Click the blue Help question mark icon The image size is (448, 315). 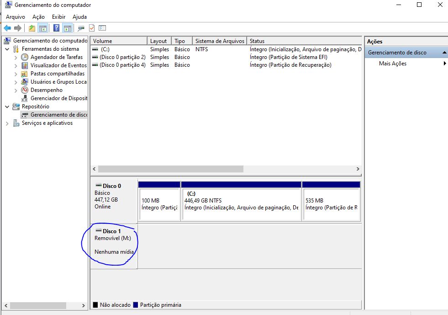[x=57, y=28]
